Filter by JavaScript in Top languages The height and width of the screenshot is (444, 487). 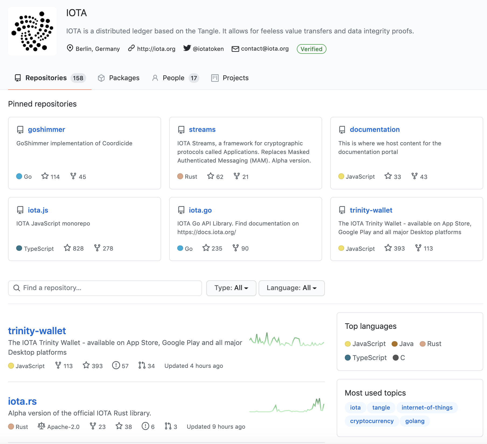(x=365, y=344)
